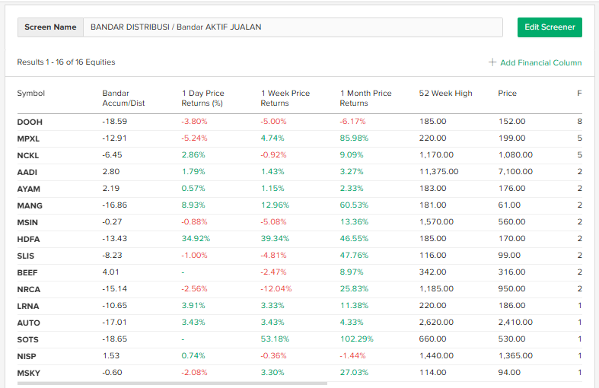Click MSKY 1 day return -2.08%
Viewport: 599px width, 388px height.
(194, 373)
